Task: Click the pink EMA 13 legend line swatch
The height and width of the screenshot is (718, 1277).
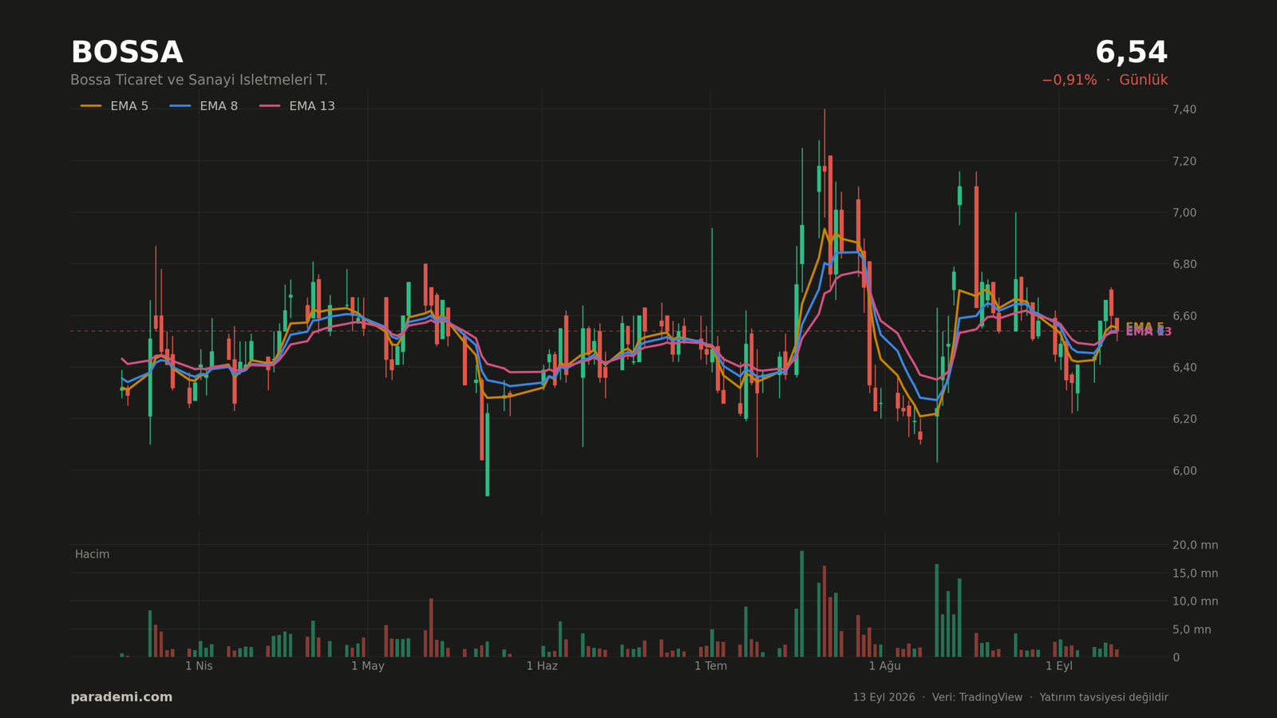Action: click(270, 106)
